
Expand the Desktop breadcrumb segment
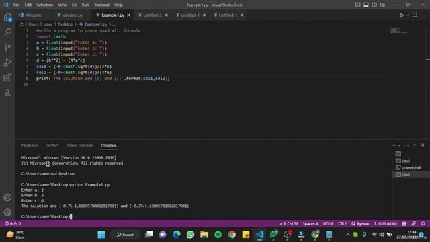click(x=65, y=24)
